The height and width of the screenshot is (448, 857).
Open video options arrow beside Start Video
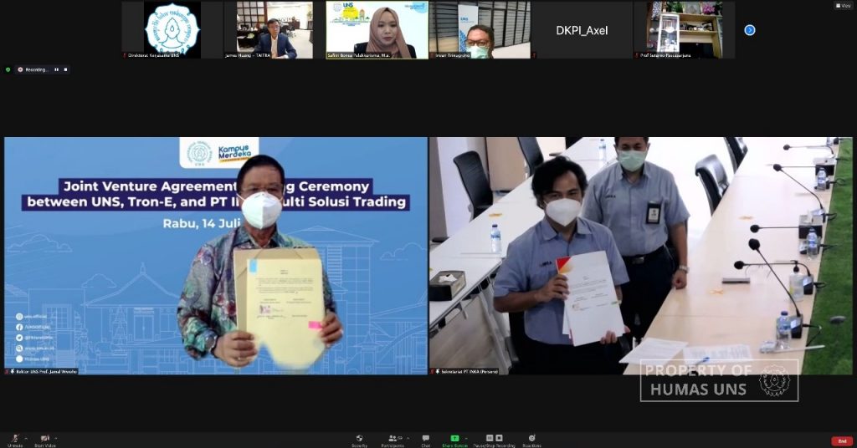point(56,438)
